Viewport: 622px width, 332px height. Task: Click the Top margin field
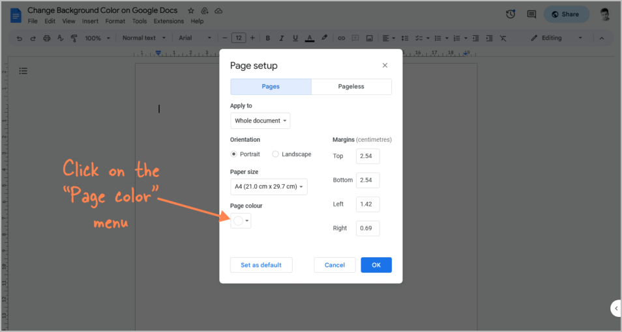(x=368, y=156)
